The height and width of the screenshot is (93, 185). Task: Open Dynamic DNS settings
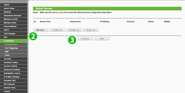[x=14, y=81]
